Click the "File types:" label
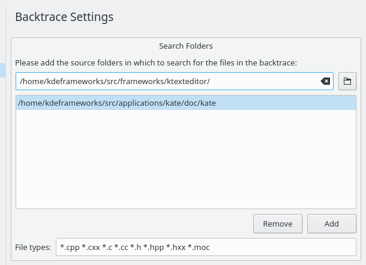This screenshot has width=366, height=265. [x=33, y=247]
